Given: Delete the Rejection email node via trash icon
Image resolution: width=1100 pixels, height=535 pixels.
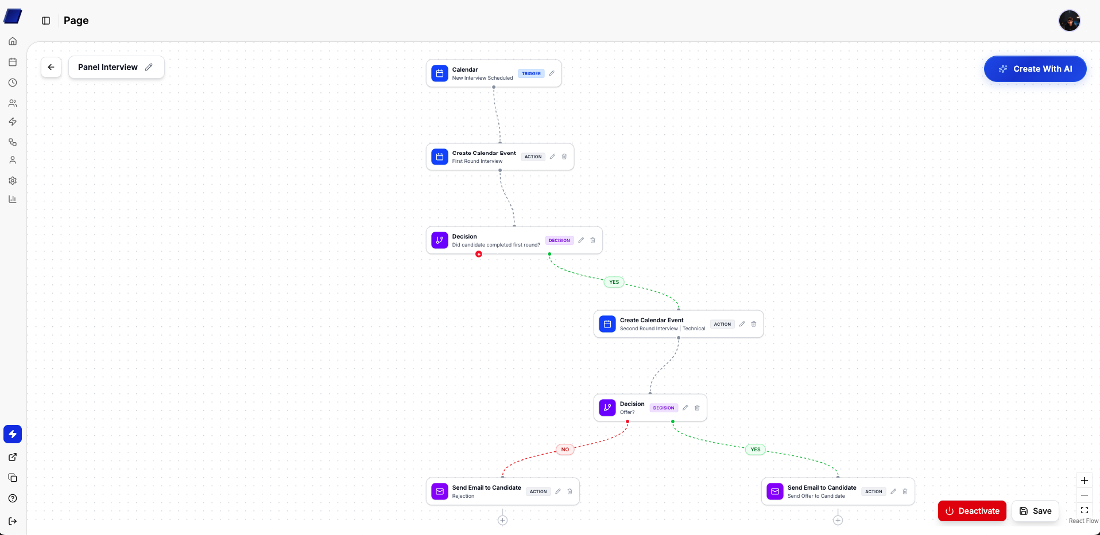Looking at the screenshot, I should click(x=570, y=491).
